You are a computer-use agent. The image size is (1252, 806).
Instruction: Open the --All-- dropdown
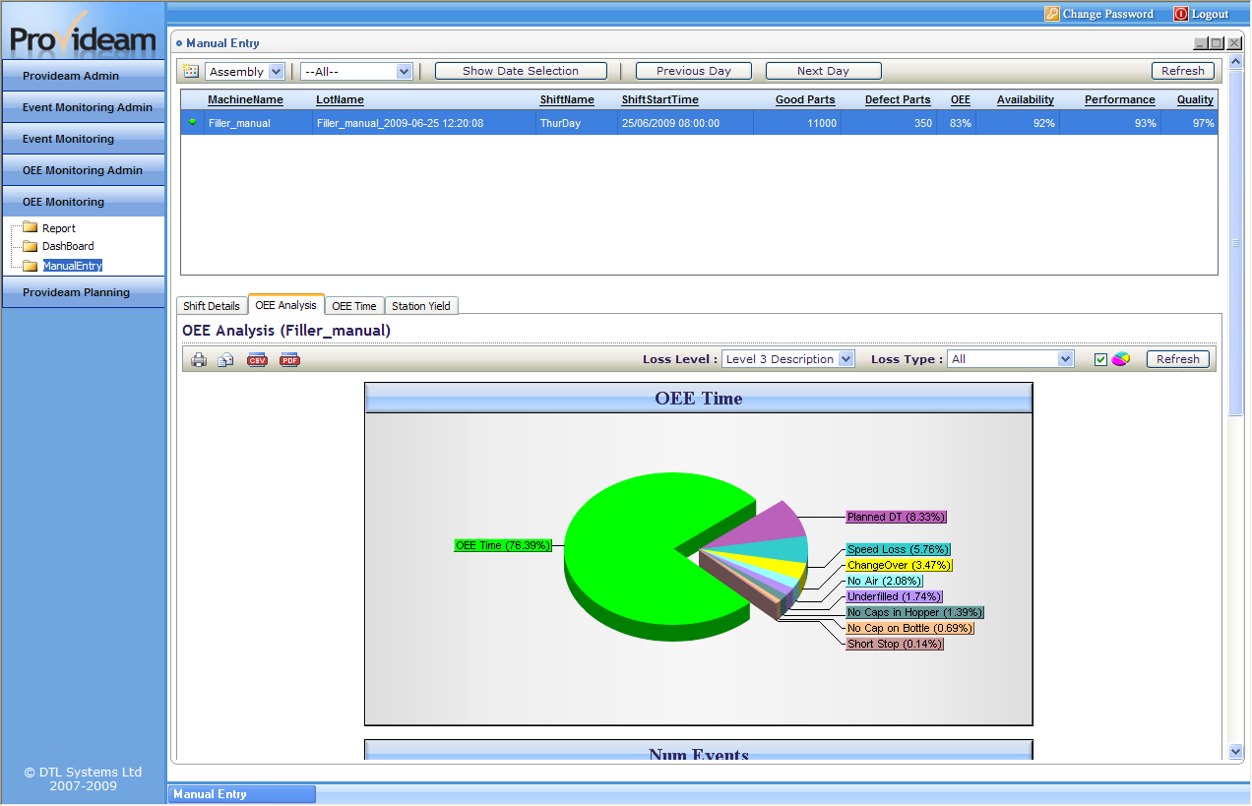click(356, 71)
